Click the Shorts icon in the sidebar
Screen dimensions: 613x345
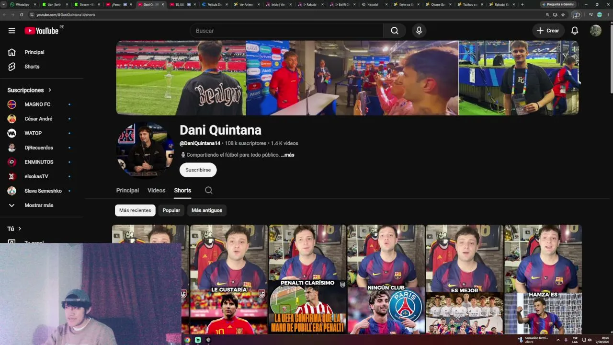coord(12,67)
